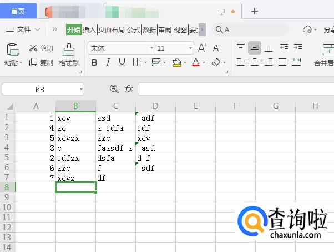Select cell containing 'faasdf a'
This screenshot has width=334, height=252.
[115, 147]
